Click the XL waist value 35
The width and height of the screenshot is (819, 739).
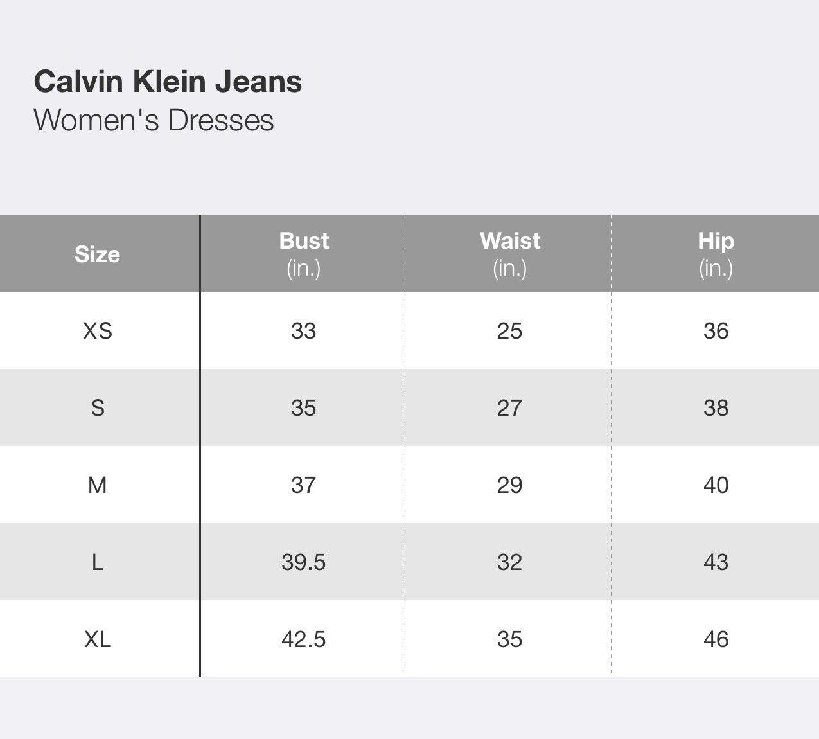tap(510, 639)
